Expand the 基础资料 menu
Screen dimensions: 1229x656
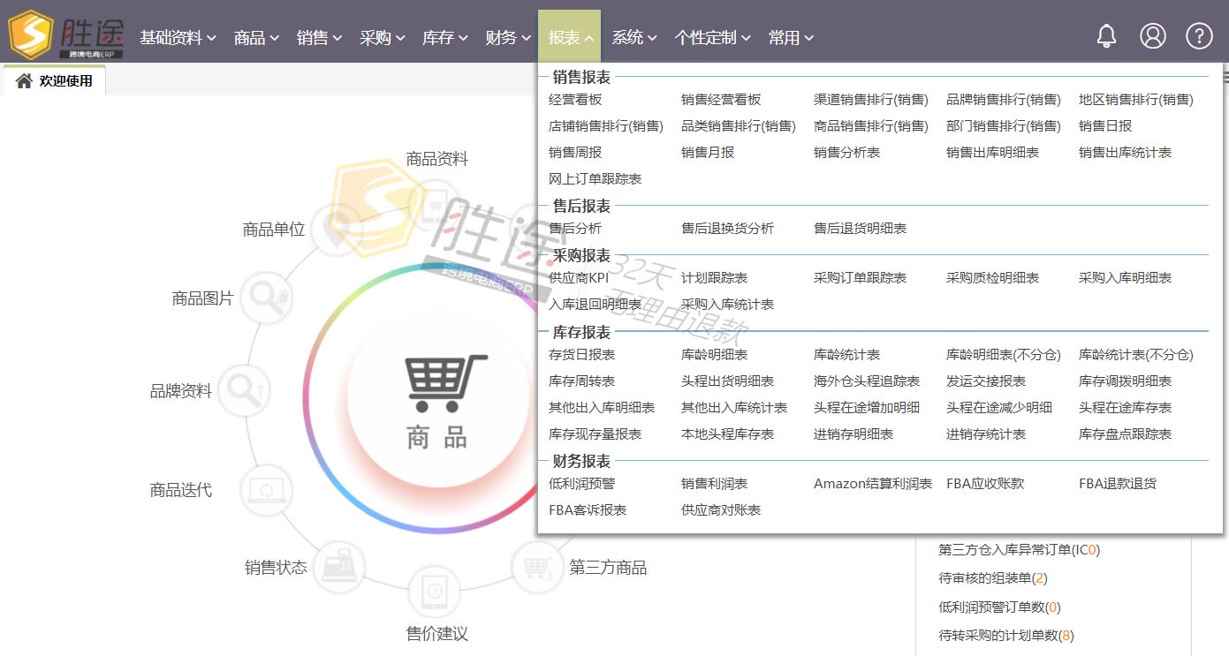(x=178, y=37)
